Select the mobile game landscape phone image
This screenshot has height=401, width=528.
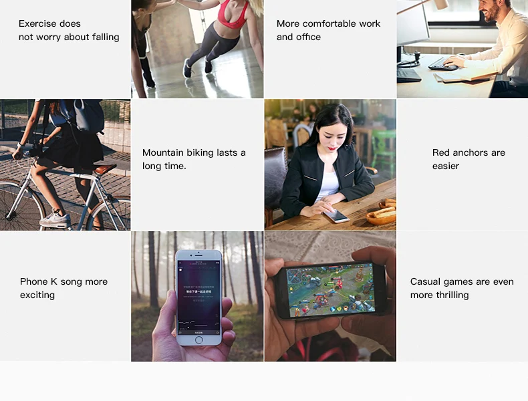pos(330,296)
